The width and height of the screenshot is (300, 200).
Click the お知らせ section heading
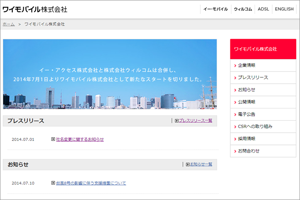18,164
